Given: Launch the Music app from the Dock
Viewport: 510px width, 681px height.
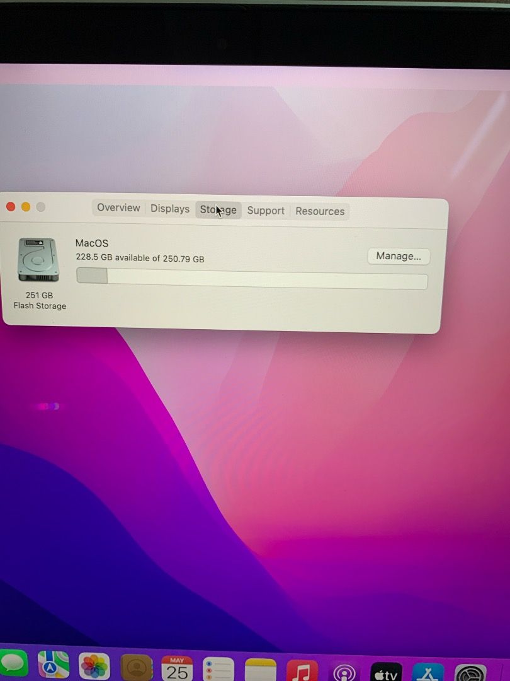Looking at the screenshot, I should tap(302, 671).
